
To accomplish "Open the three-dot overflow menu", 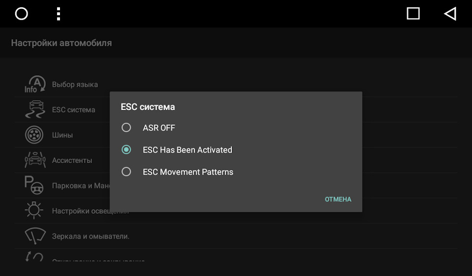I will 59,14.
